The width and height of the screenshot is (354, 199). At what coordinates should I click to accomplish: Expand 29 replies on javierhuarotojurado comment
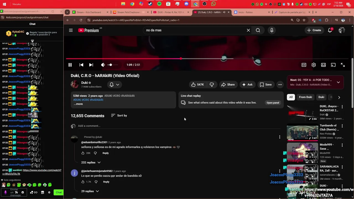(90, 191)
